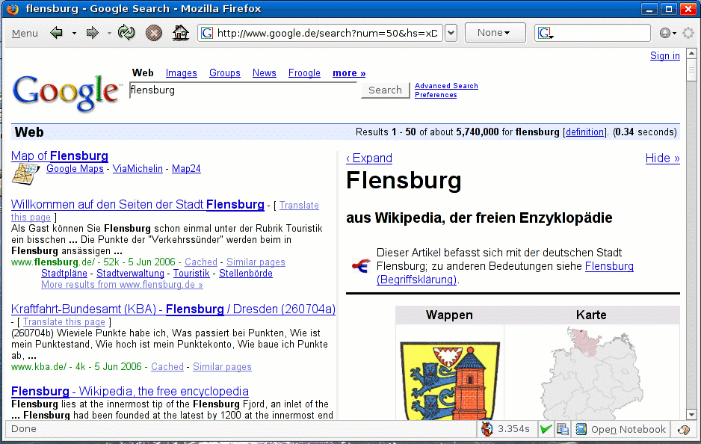701x444 pixels.
Task: Open the back history dropdown arrow
Action: [74, 33]
